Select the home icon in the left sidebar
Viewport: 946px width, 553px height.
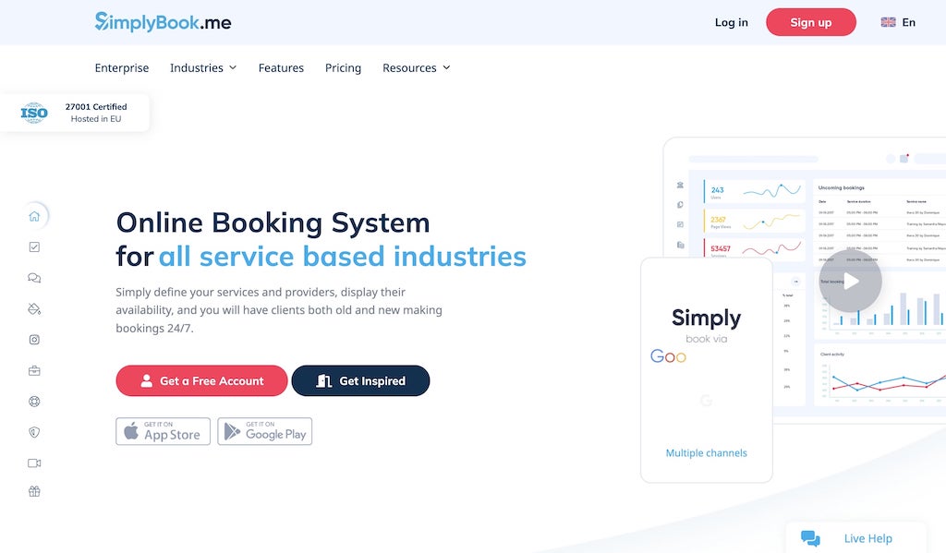pos(34,215)
